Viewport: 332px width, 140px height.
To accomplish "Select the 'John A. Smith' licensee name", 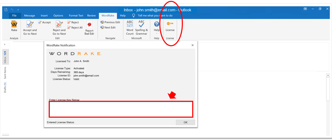I will click(x=81, y=61).
